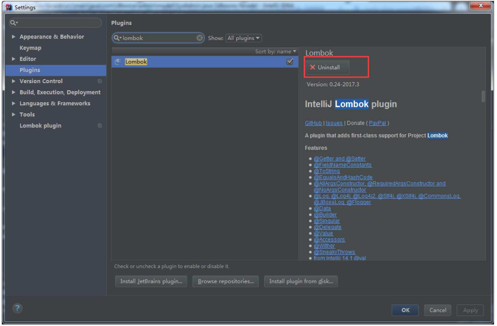
Task: Clear the lombok plugin search text
Action: pyautogui.click(x=199, y=38)
